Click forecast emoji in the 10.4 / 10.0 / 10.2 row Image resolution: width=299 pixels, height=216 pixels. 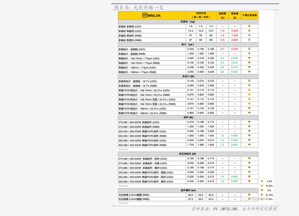click(249, 30)
